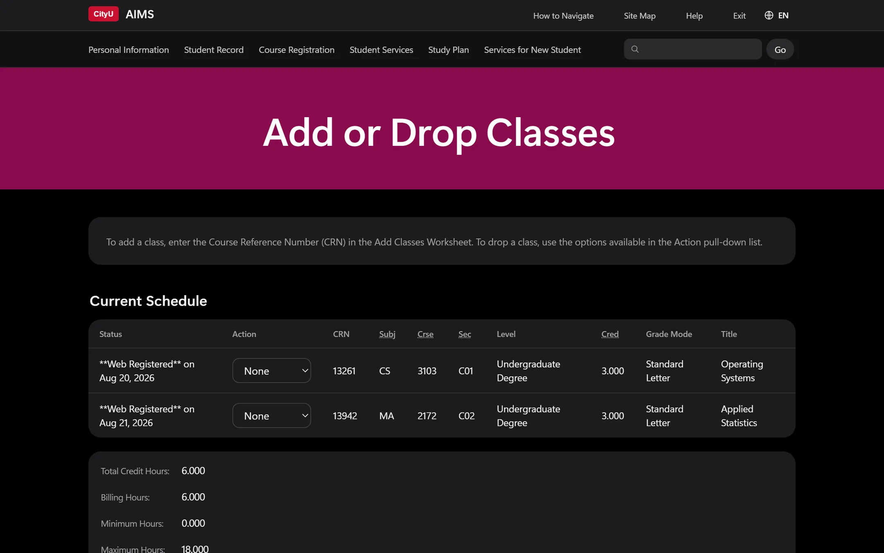
Task: Click the CRN column header
Action: click(341, 334)
